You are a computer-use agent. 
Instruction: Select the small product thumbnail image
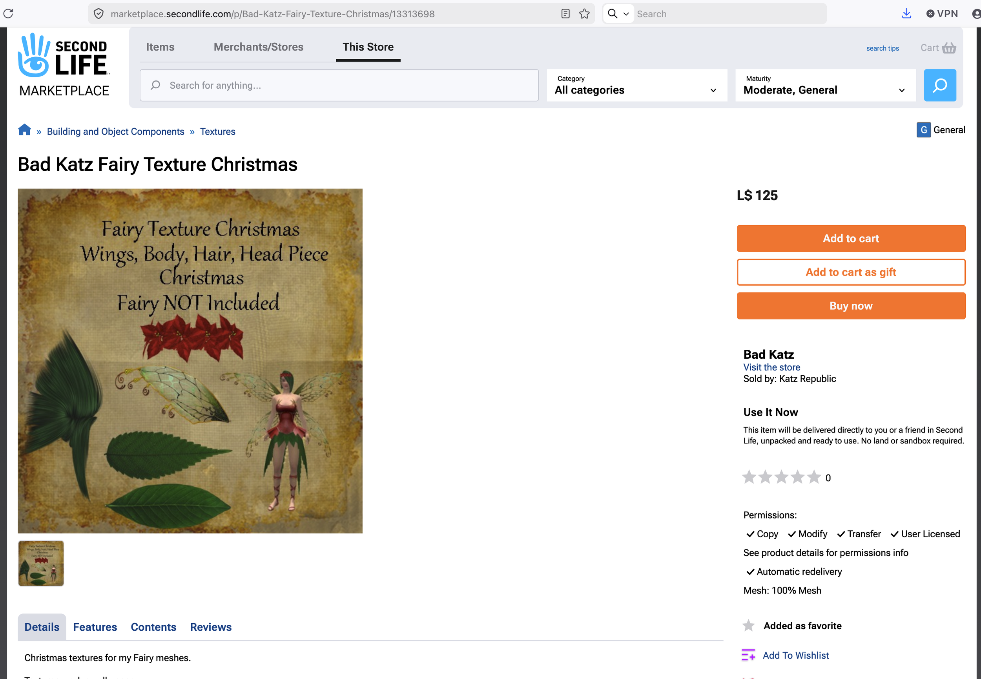click(41, 563)
